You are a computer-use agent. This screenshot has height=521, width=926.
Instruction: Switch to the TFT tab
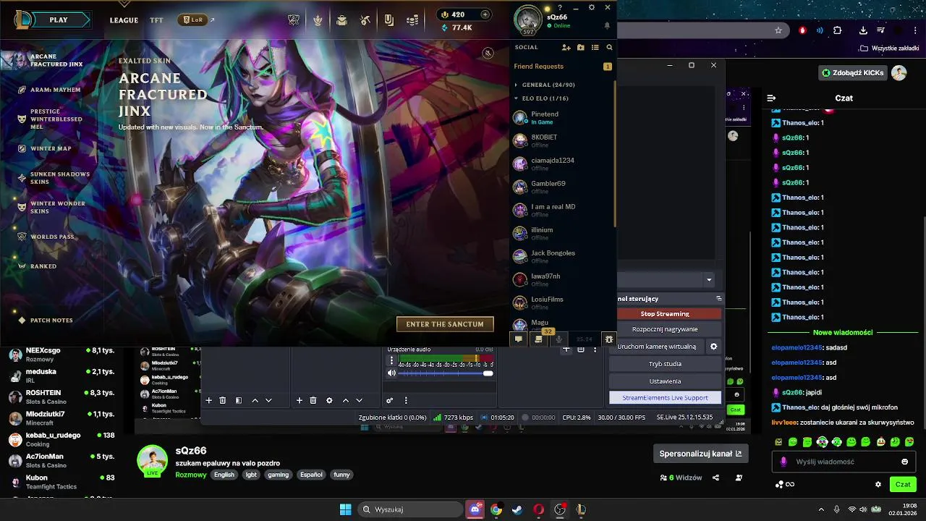pyautogui.click(x=156, y=20)
